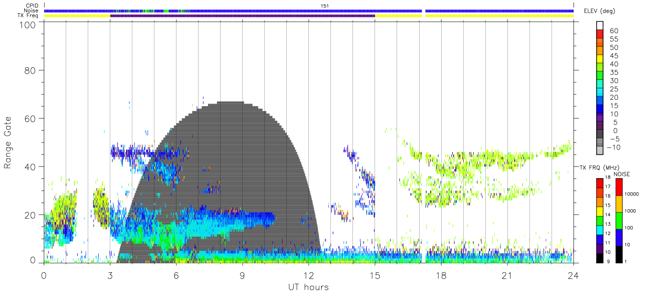Click the purple segment of TX Freq bar
Image resolution: width=645 pixels, height=298 pixels.
[x=243, y=16]
